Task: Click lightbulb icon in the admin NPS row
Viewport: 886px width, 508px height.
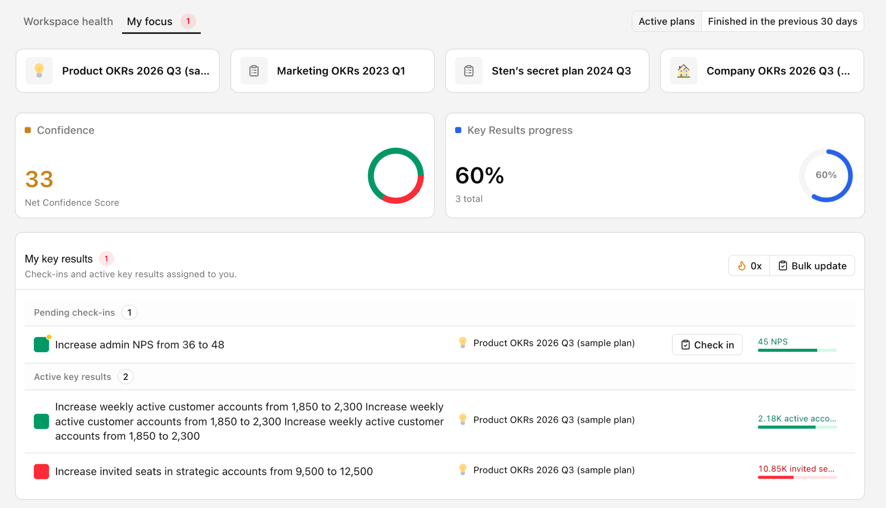Action: click(x=462, y=343)
